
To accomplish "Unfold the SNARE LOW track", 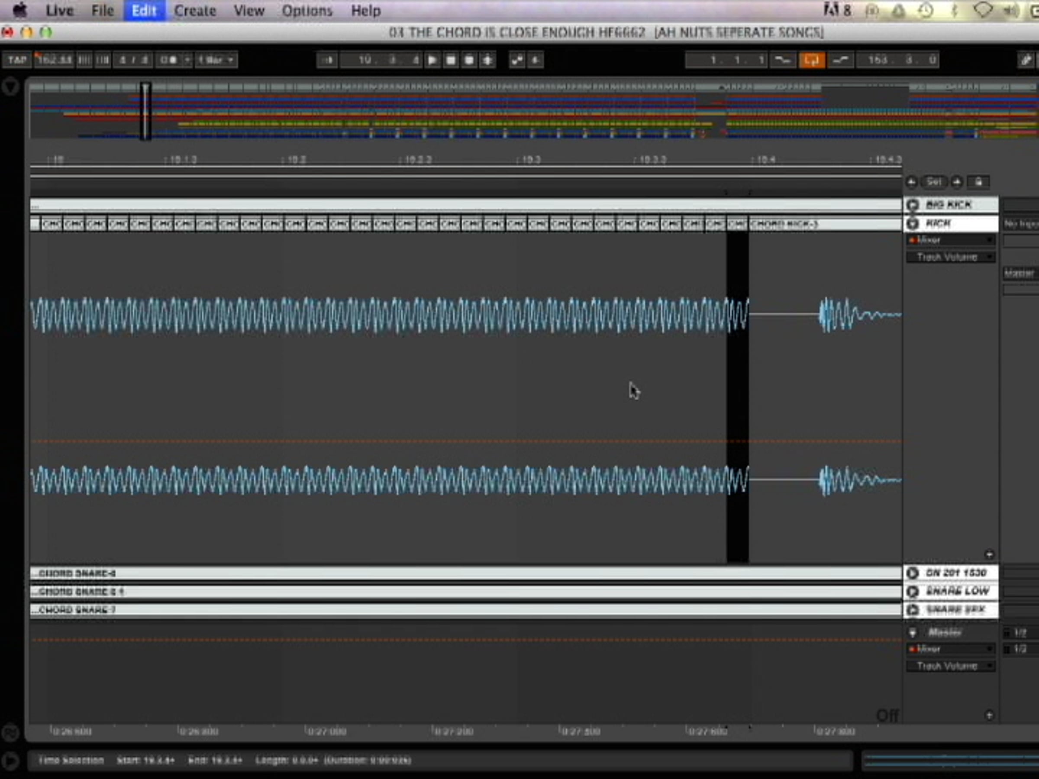I will (913, 591).
